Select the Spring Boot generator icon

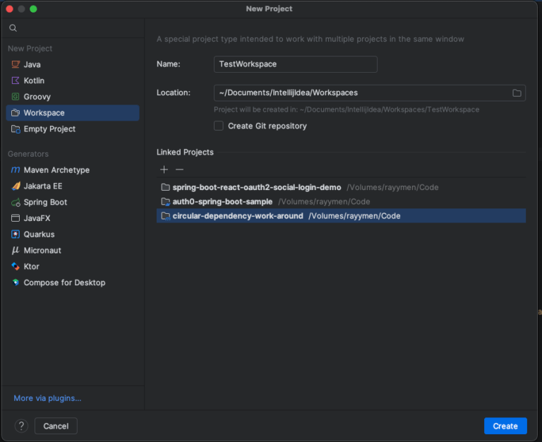(16, 202)
